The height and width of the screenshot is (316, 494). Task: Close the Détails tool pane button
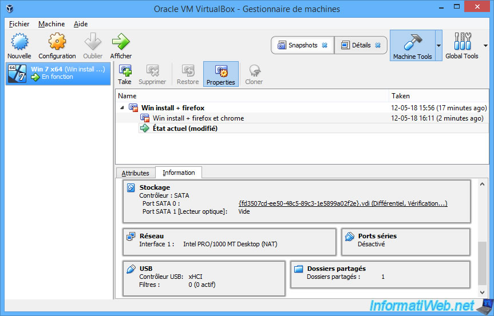[378, 45]
